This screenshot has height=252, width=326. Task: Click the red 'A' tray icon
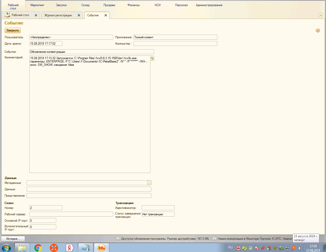tap(238, 248)
